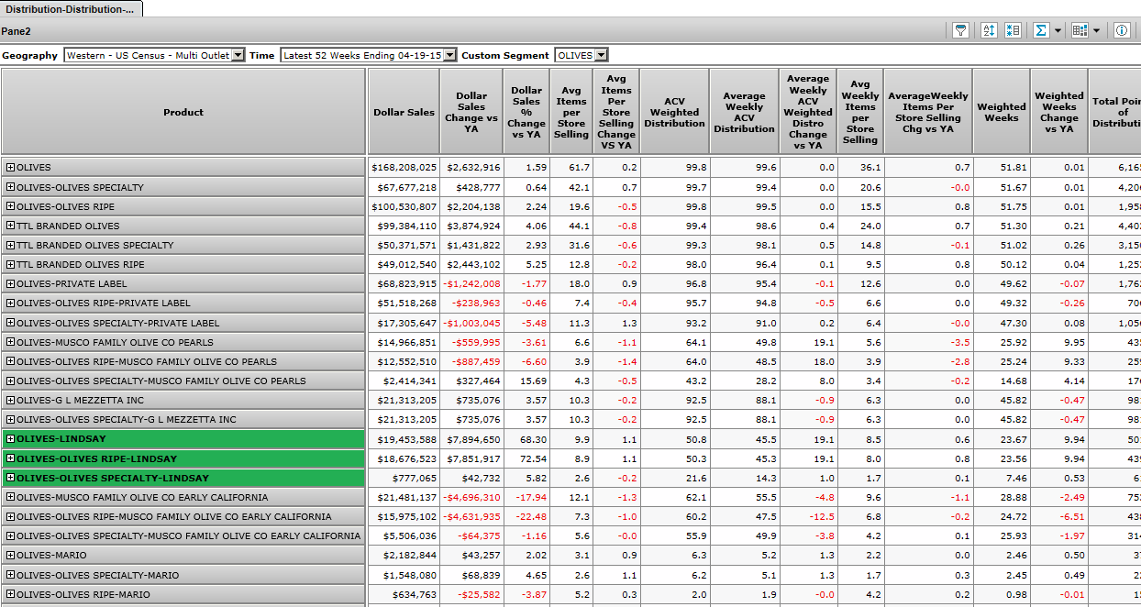The image size is (1141, 607).
Task: Open the arrow next to grid layout icon
Action: (1096, 31)
